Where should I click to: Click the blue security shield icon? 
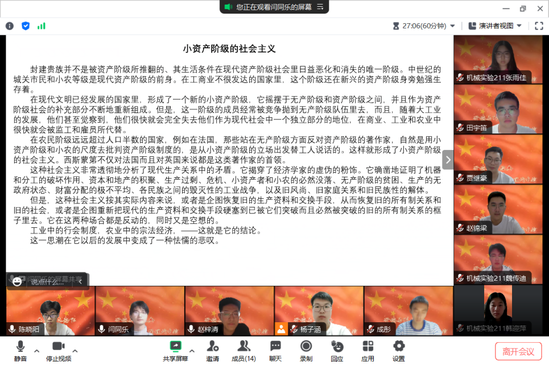click(x=26, y=26)
